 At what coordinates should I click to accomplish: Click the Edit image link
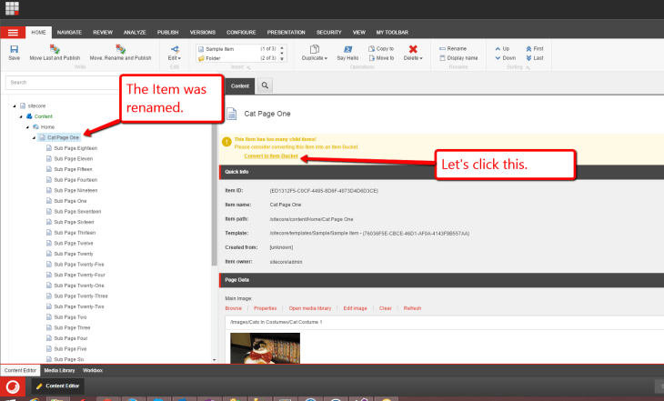(355, 308)
